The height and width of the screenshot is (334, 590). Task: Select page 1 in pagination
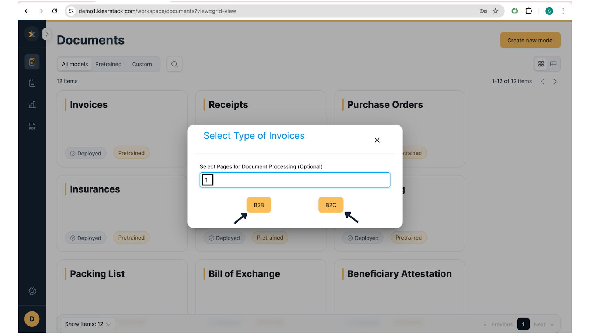[523, 324]
